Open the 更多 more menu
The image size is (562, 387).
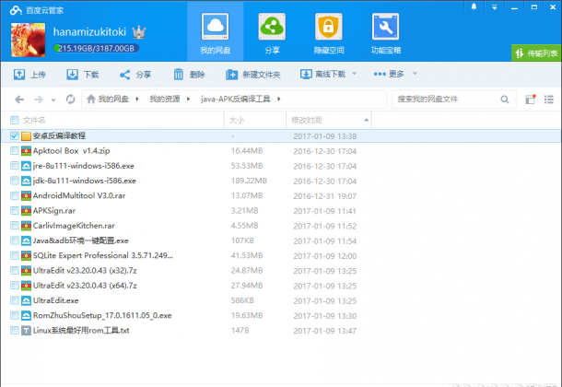[x=389, y=74]
